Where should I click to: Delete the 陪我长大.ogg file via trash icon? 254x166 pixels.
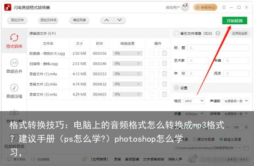coord(165,54)
